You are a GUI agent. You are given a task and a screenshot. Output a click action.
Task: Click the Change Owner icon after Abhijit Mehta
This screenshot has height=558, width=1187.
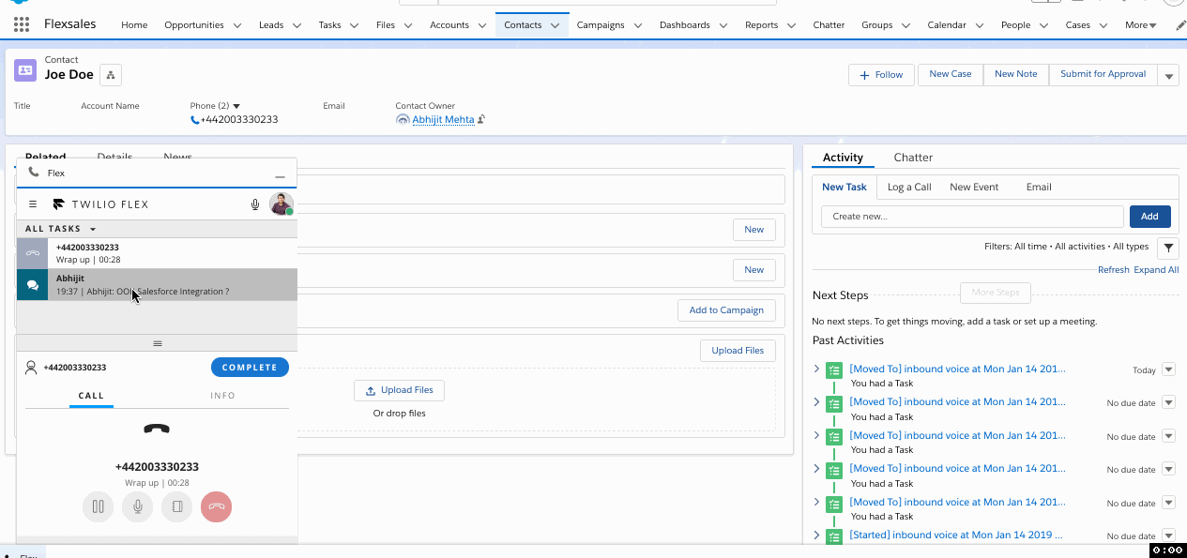pos(481,119)
